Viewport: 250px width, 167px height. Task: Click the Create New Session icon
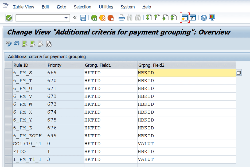(x=185, y=18)
